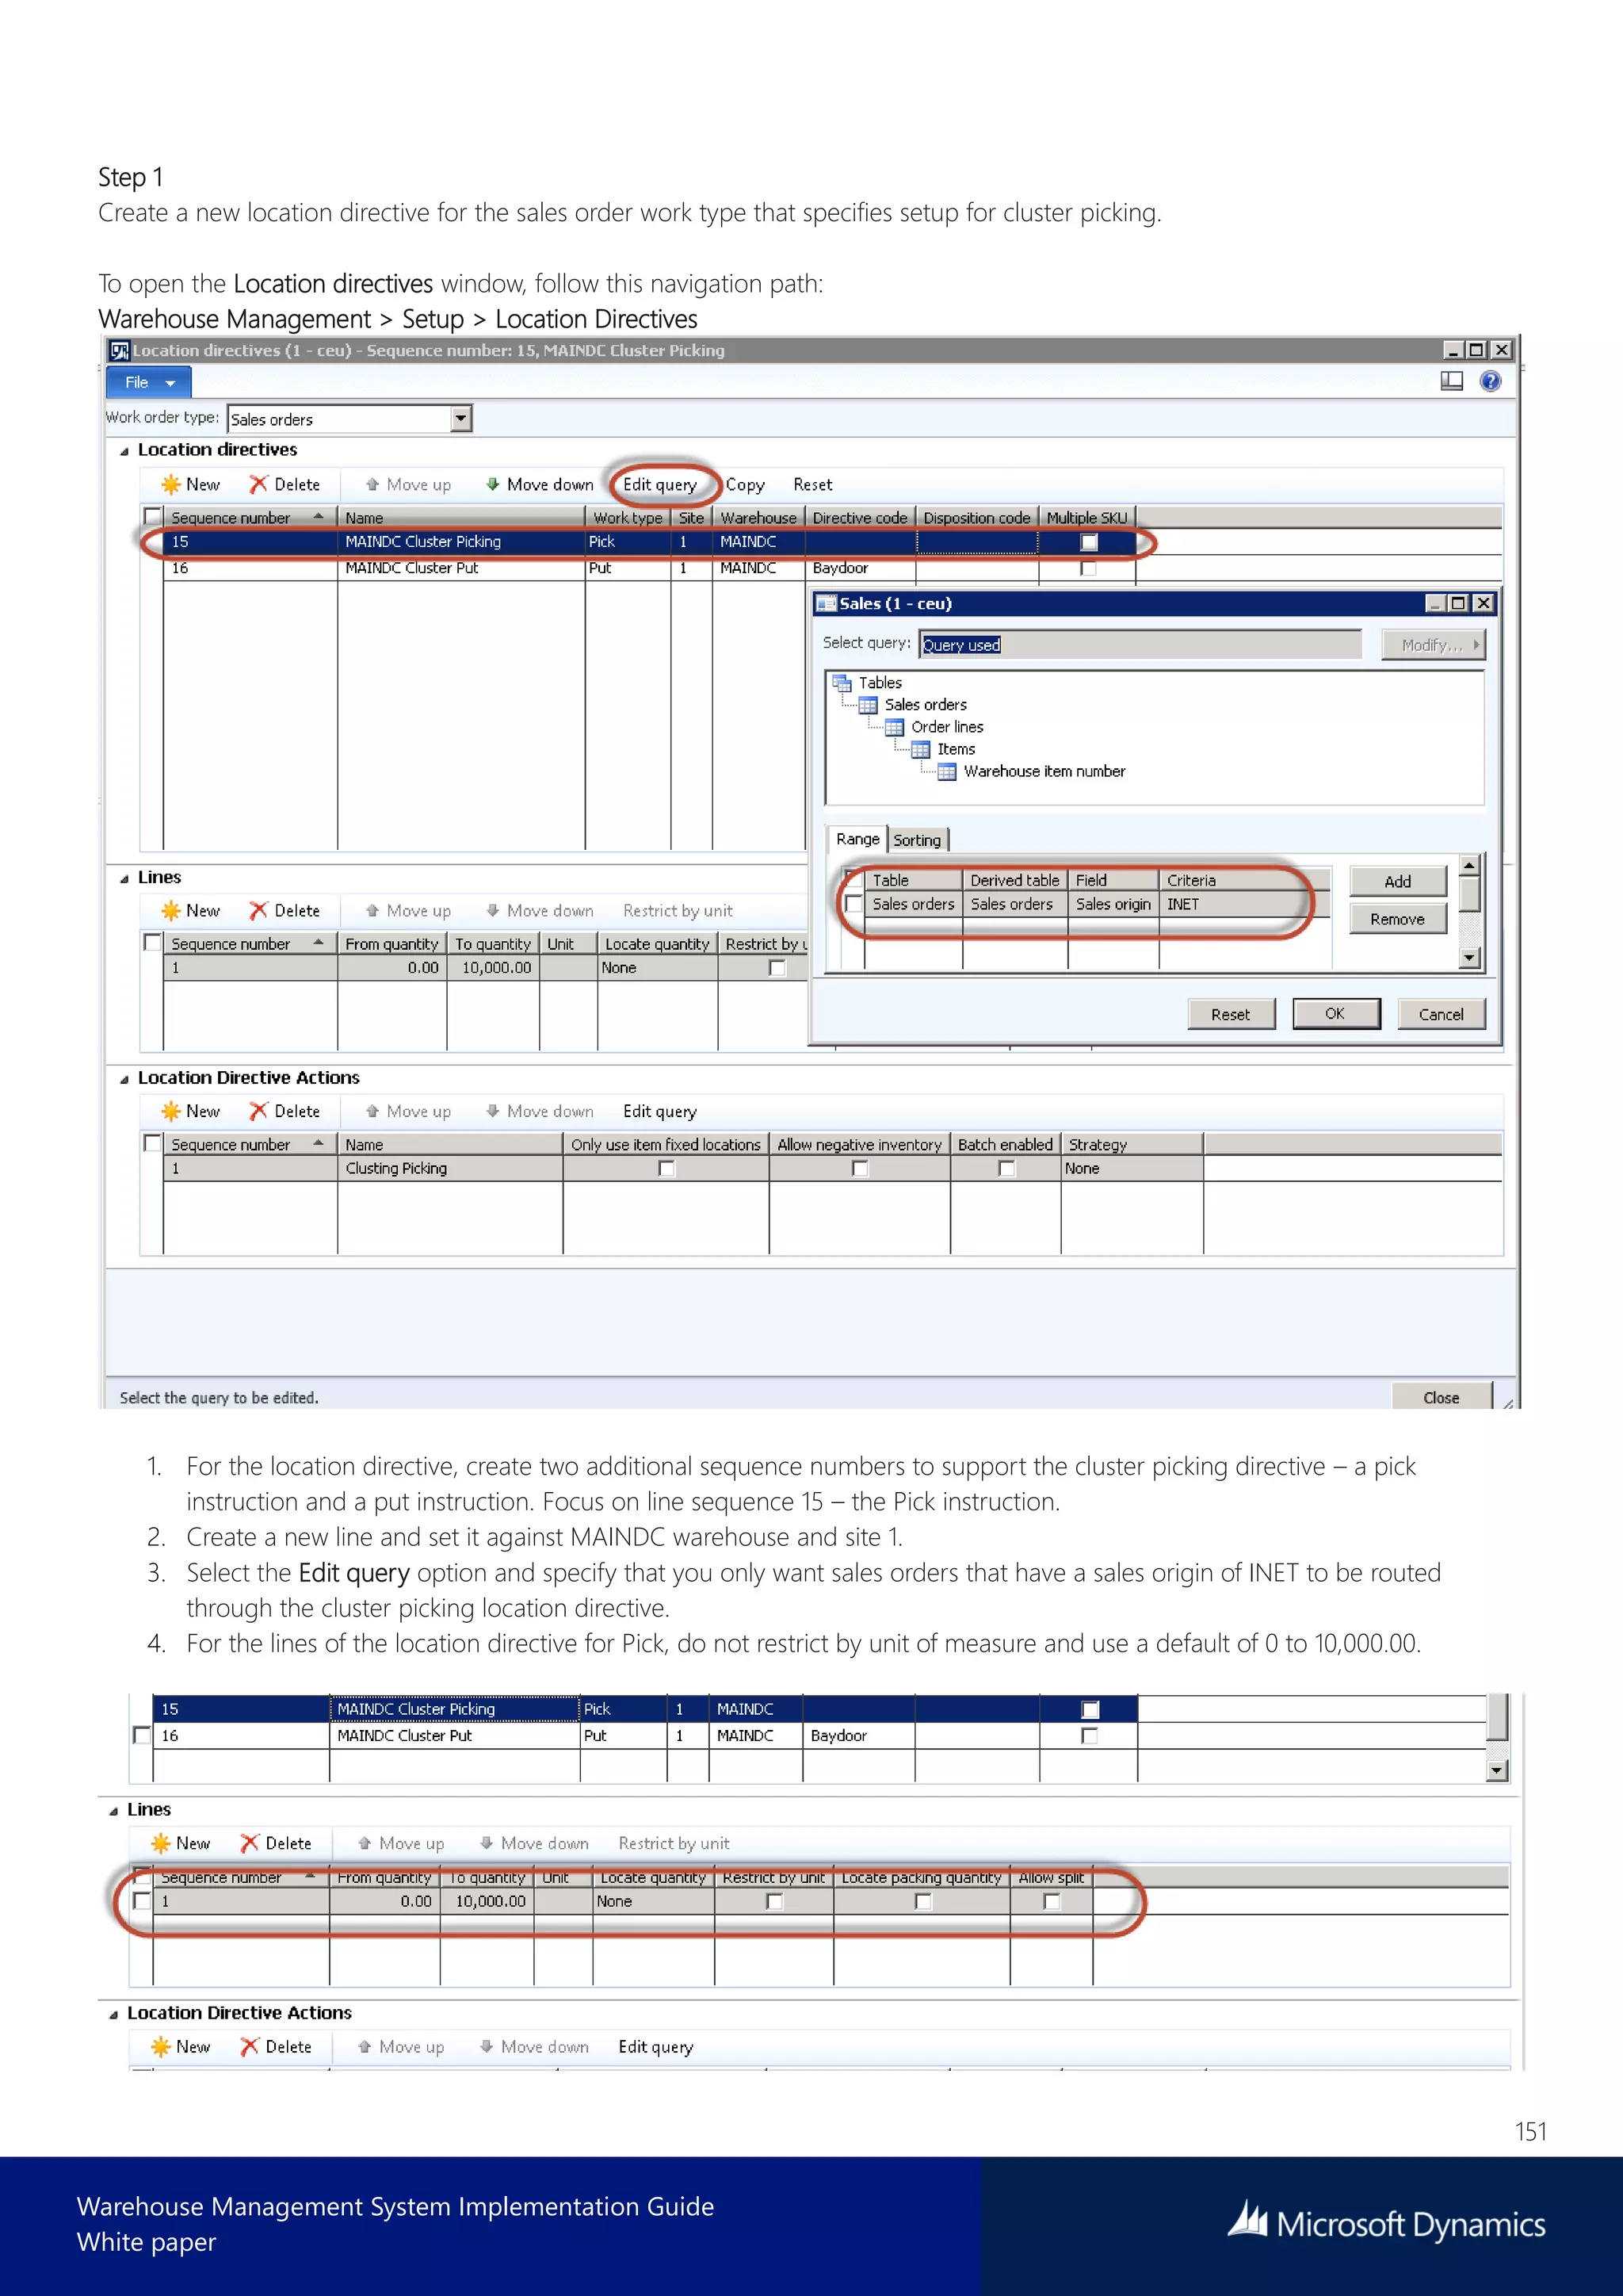Image resolution: width=1623 pixels, height=2296 pixels.
Task: Click OK button in Sales dialog
Action: (x=1335, y=1013)
